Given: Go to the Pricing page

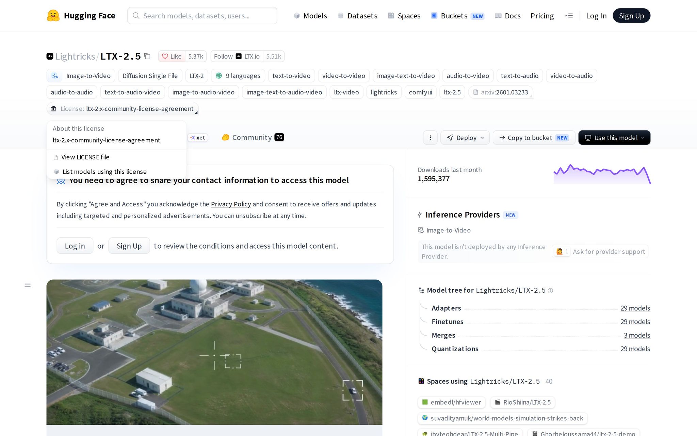Looking at the screenshot, I should click(x=542, y=16).
